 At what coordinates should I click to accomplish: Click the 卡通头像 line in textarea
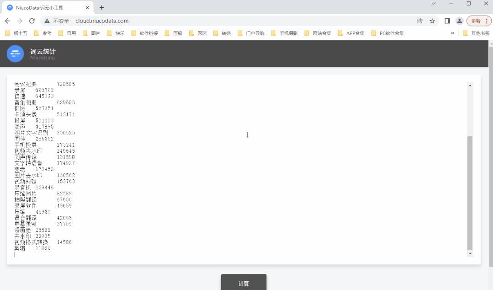click(x=45, y=114)
